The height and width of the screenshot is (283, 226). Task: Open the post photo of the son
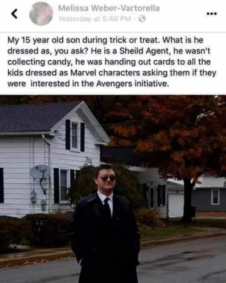[113, 189]
